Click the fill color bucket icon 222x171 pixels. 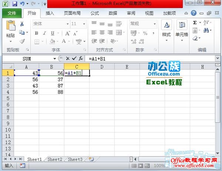tap(52, 41)
